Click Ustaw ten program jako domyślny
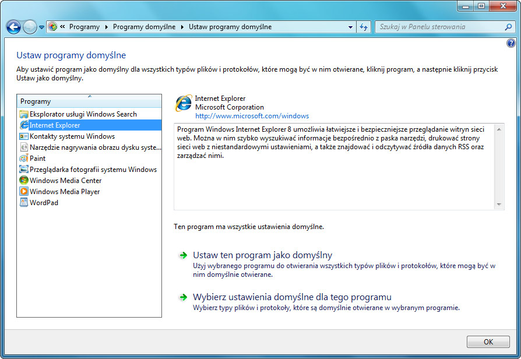The width and height of the screenshot is (521, 359). [x=262, y=255]
